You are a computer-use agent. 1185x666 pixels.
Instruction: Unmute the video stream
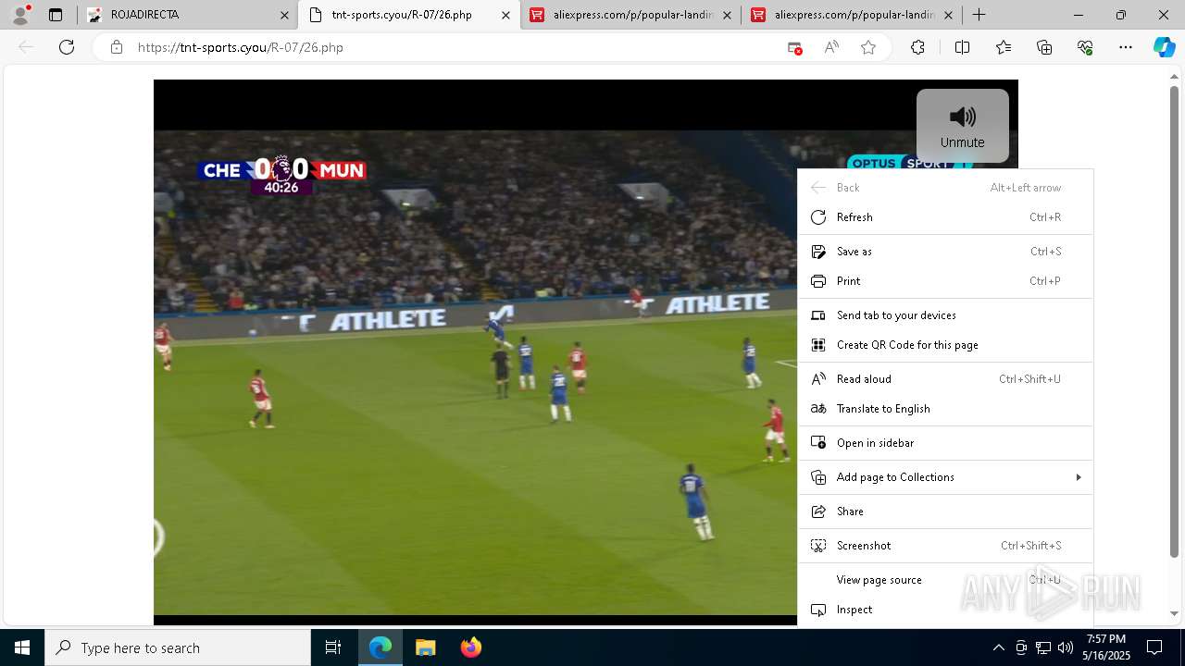click(962, 126)
